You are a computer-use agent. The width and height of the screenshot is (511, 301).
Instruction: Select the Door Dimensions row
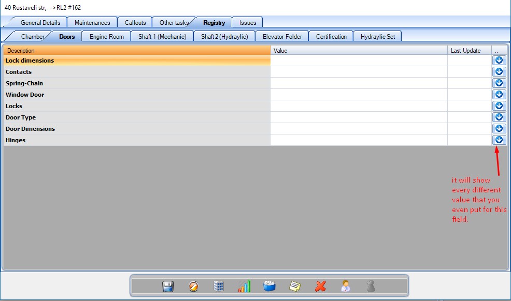tap(137, 129)
